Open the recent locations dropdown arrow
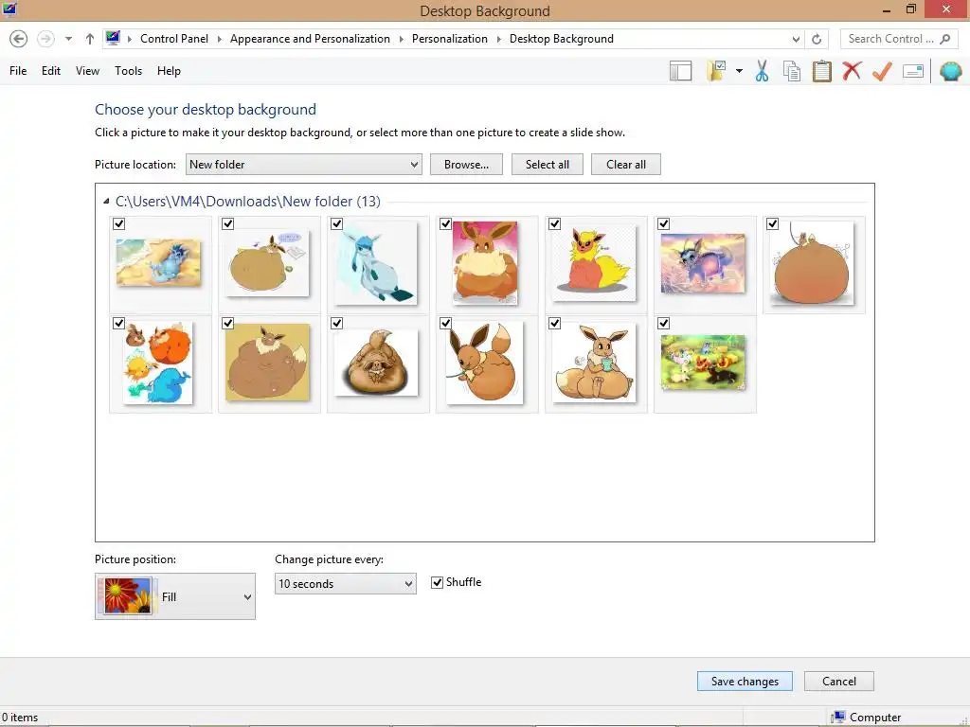 coord(68,39)
